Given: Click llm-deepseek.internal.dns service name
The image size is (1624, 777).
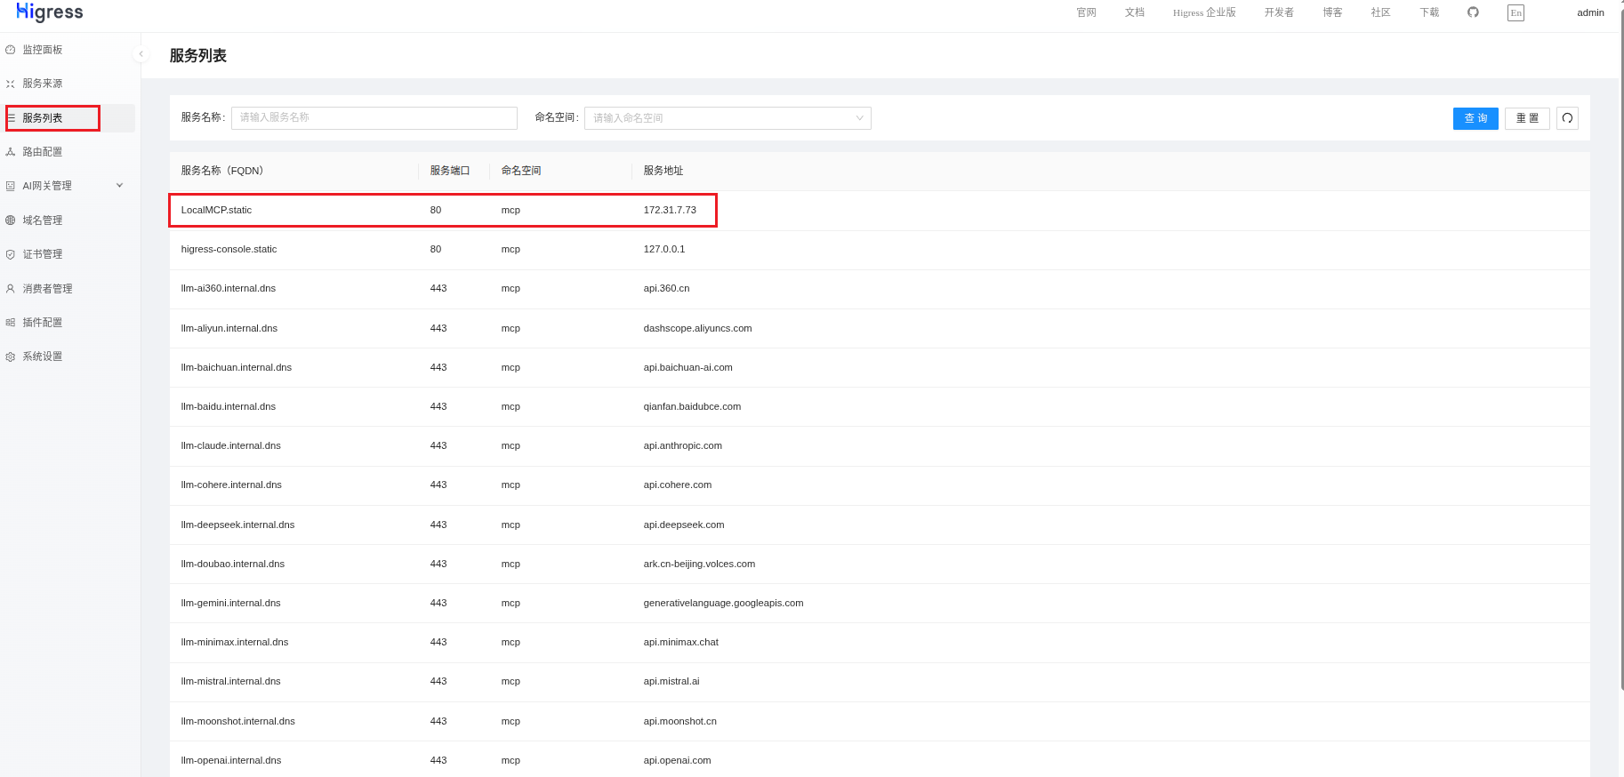Looking at the screenshot, I should (237, 525).
